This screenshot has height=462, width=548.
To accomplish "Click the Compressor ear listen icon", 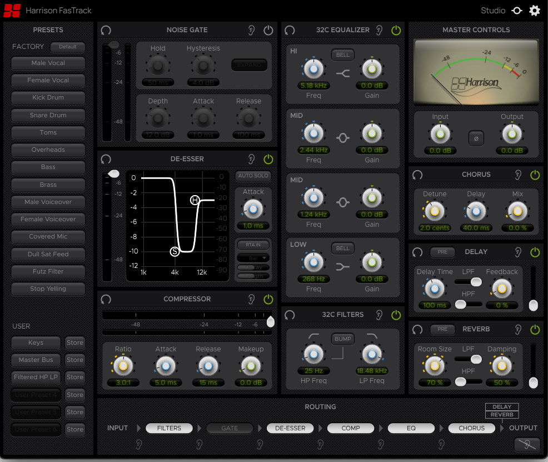I will 251,299.
